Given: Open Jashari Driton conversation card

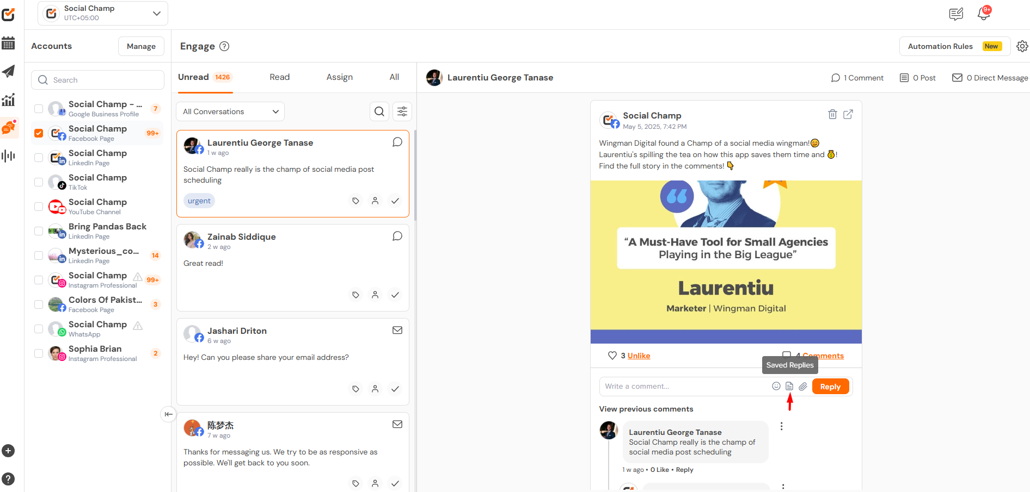Looking at the screenshot, I should pos(293,362).
